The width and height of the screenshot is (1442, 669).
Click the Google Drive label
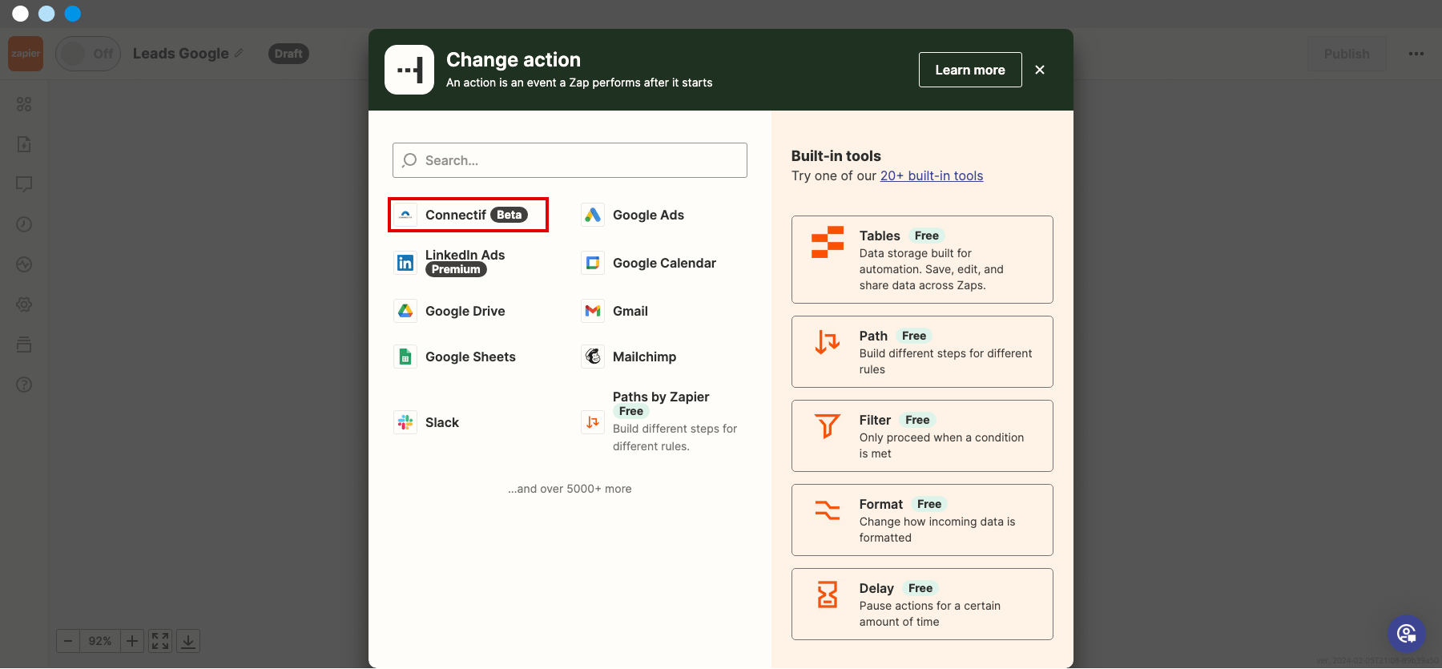coord(465,311)
